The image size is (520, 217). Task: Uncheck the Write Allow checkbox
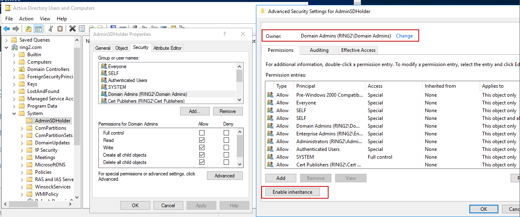202,148
